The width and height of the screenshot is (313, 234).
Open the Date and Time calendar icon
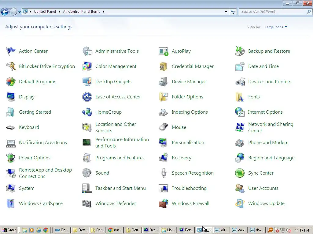click(240, 66)
